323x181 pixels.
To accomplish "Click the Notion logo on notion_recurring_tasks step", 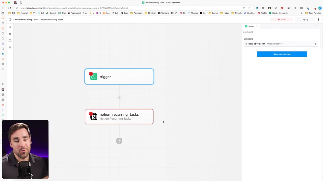I will 94,117.
